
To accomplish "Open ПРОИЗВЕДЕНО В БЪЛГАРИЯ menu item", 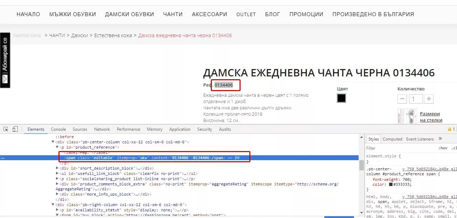I will [x=373, y=14].
